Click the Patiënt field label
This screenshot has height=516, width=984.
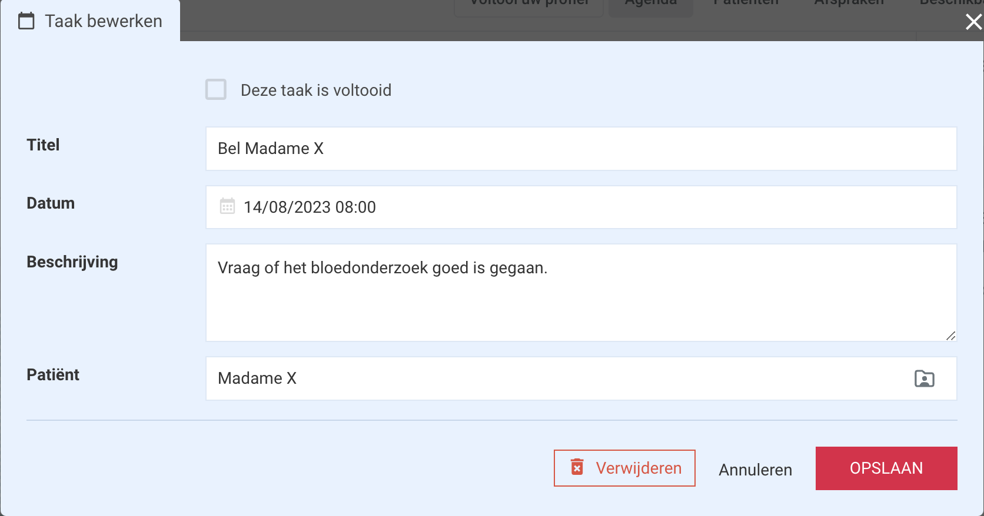53,374
